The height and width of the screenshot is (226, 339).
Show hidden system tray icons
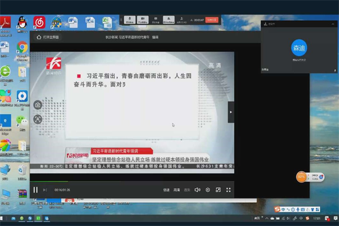267,219
